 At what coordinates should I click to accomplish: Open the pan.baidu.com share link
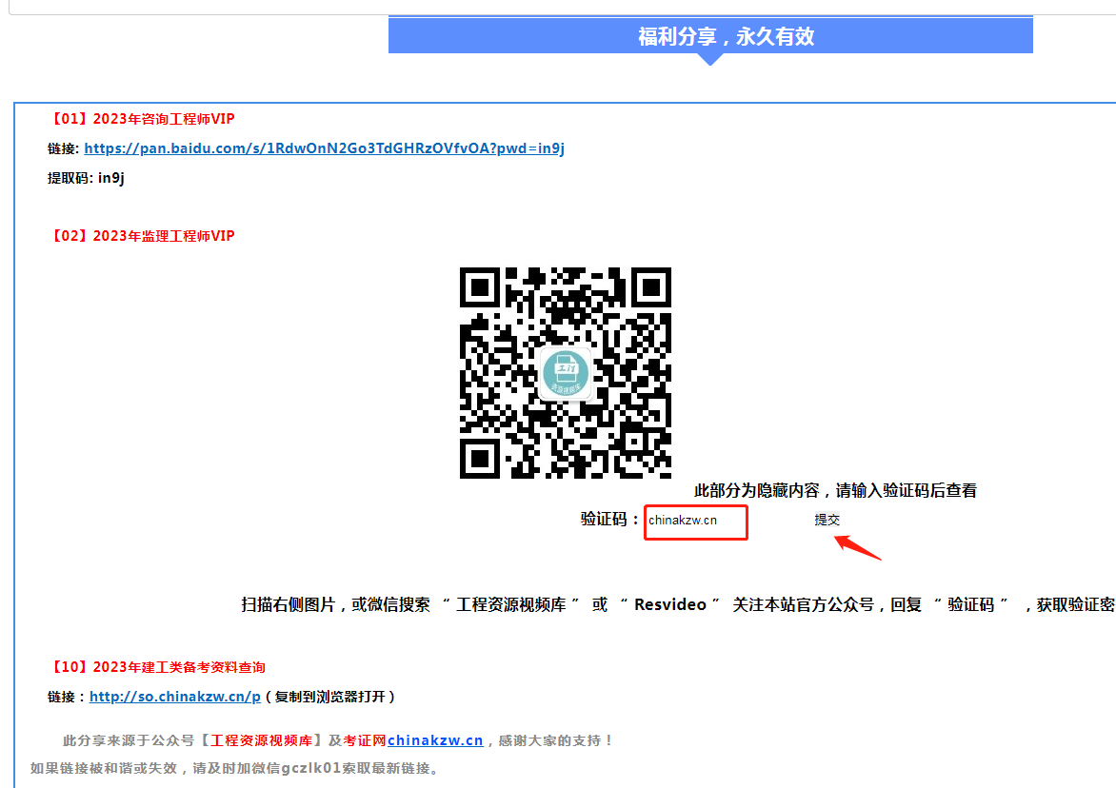pyautogui.click(x=324, y=148)
